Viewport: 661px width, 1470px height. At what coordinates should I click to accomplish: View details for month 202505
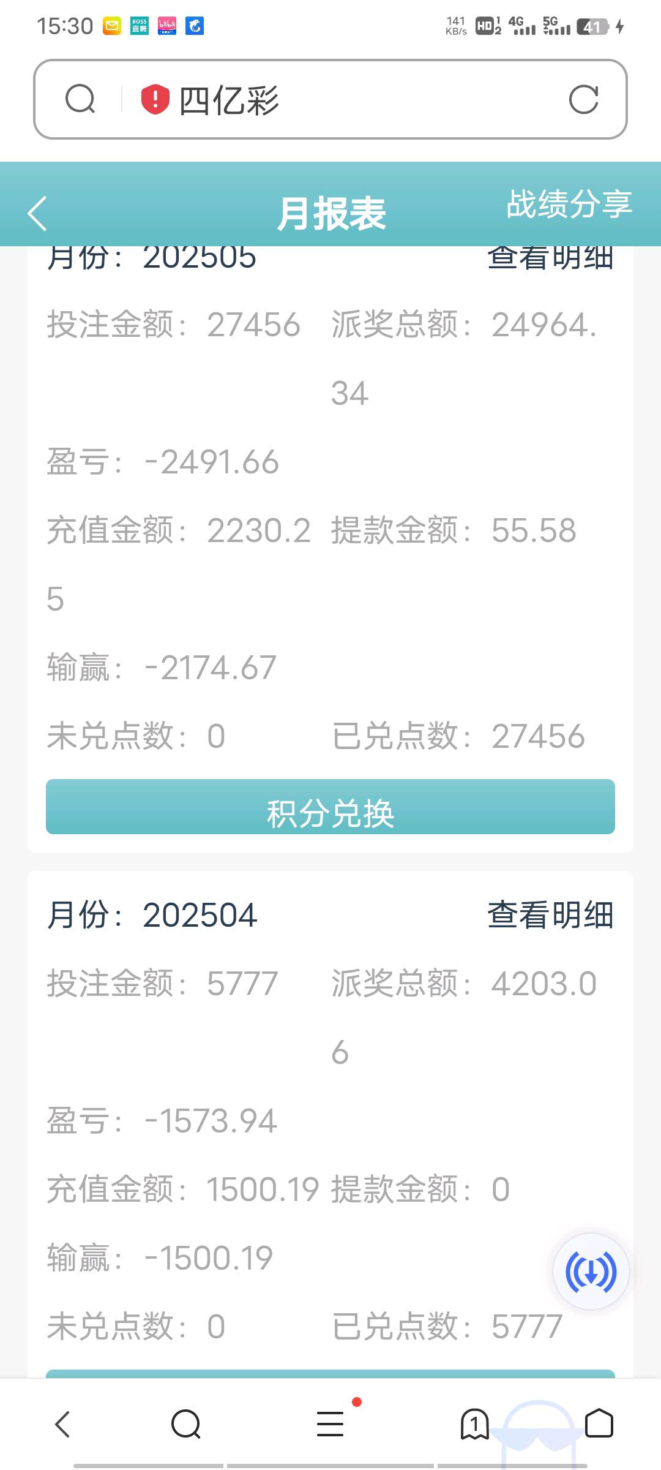coord(550,258)
